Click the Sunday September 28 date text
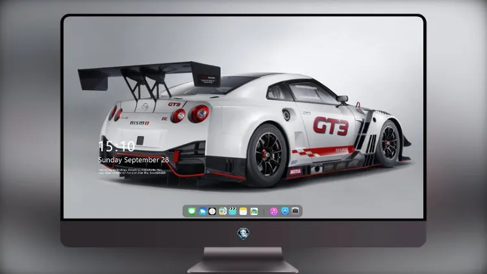The image size is (487, 274). coord(134,160)
